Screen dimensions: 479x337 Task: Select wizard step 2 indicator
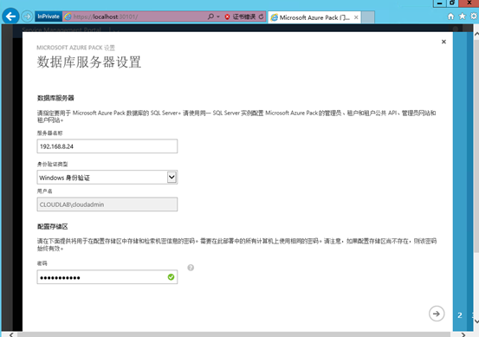pyautogui.click(x=460, y=315)
